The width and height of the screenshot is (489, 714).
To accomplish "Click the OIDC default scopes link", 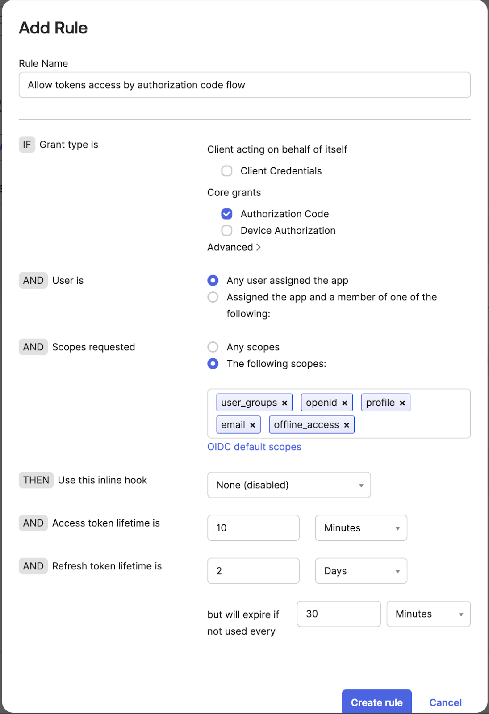I will 254,447.
